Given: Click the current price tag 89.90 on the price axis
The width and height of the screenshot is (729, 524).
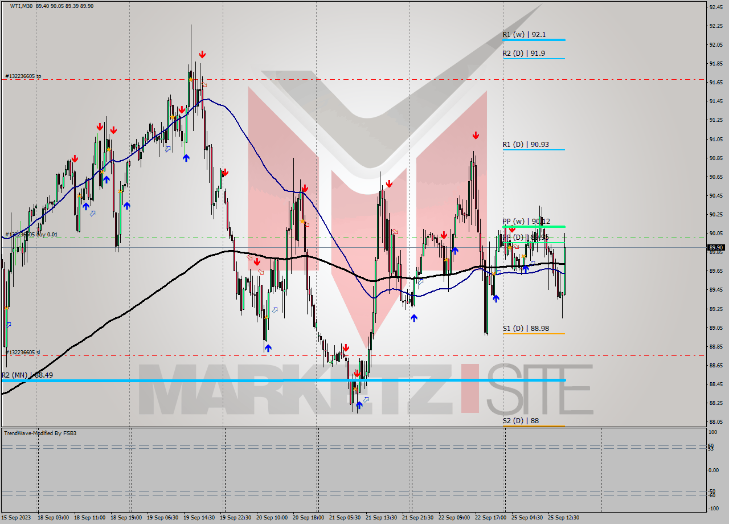Looking at the screenshot, I should pos(716,247).
